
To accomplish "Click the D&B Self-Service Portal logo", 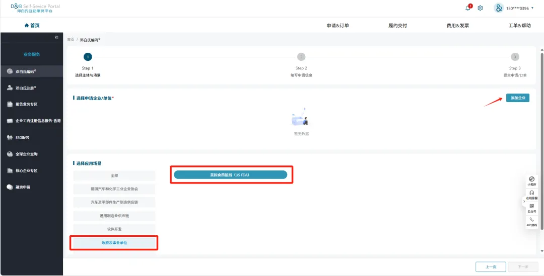I will (35, 9).
